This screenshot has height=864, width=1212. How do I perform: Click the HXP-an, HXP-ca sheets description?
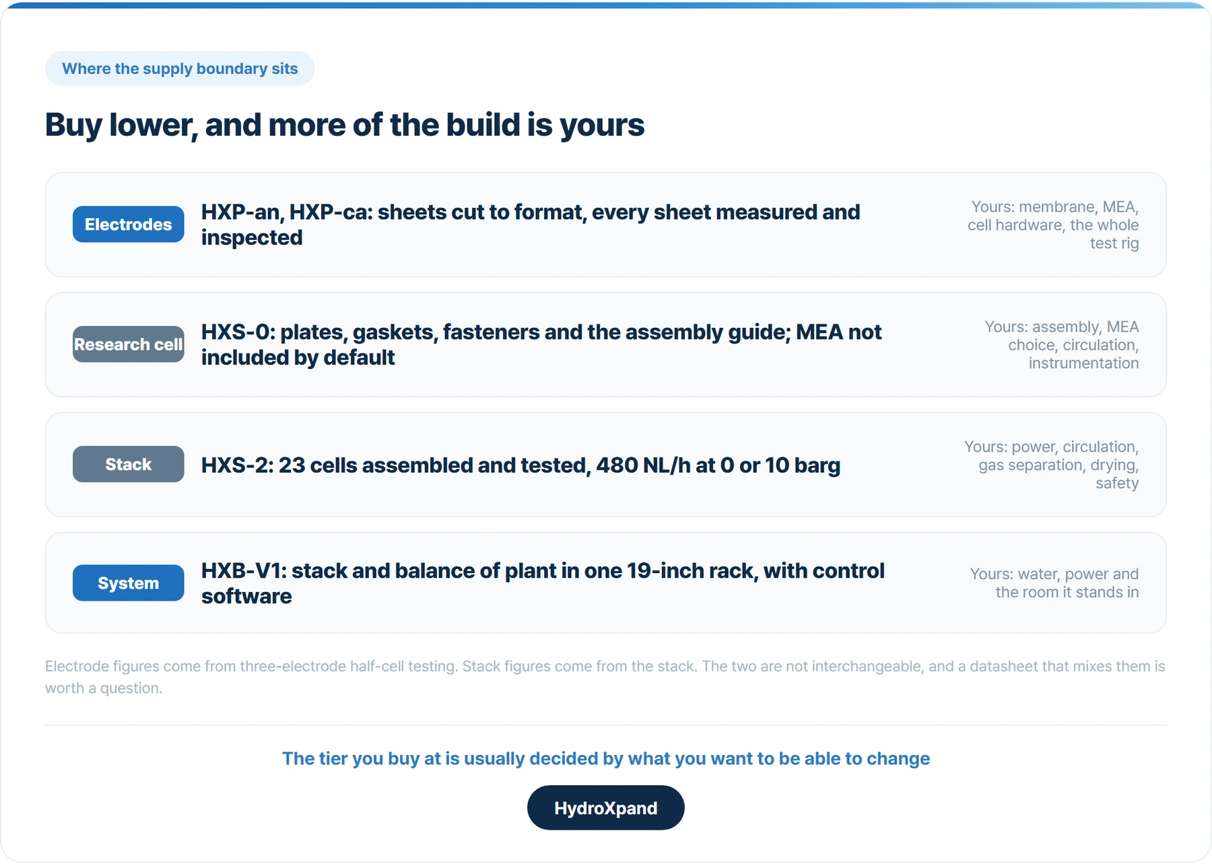(531, 224)
